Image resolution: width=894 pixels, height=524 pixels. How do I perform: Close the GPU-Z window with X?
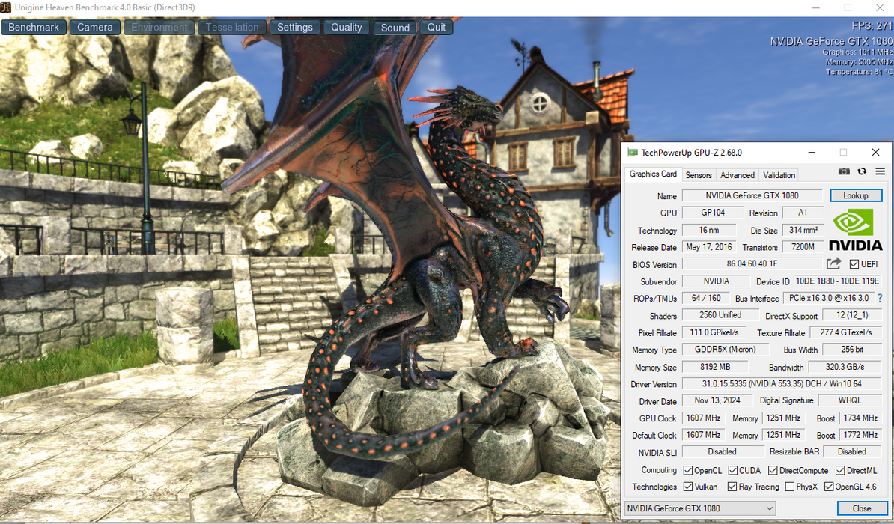pyautogui.click(x=875, y=152)
